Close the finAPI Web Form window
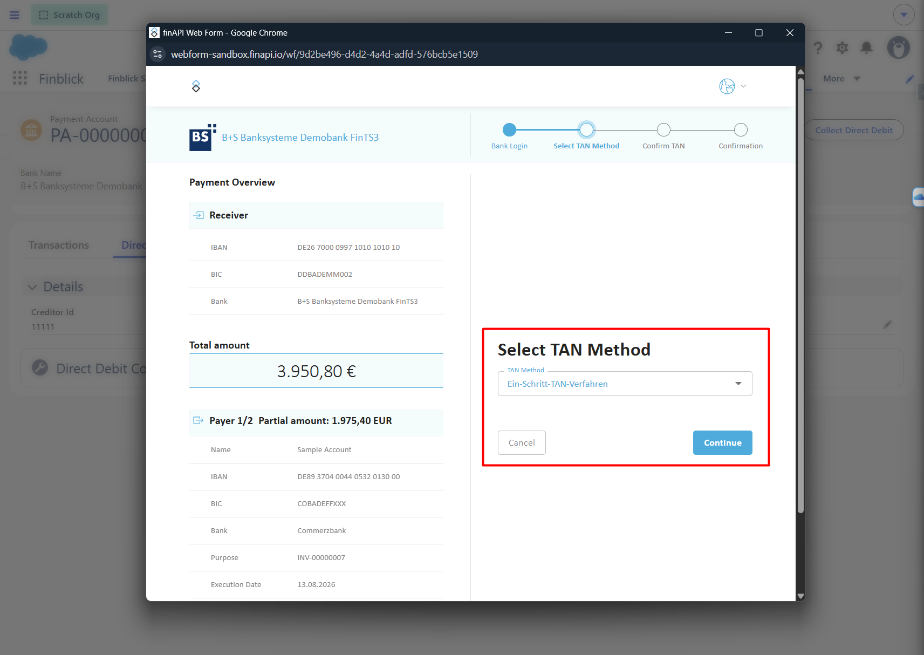Screen dimensions: 924x655 pyautogui.click(x=790, y=33)
